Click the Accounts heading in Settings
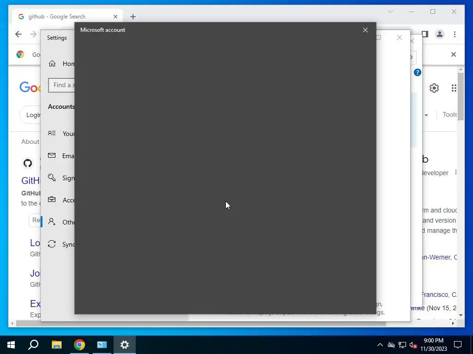The image size is (473, 354). coord(61,106)
